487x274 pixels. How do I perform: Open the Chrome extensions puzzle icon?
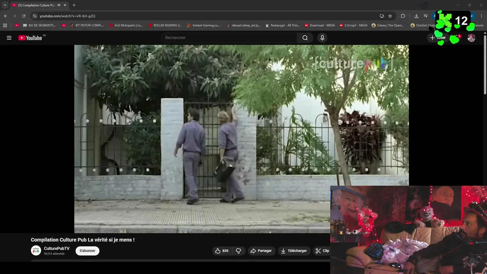[403, 16]
